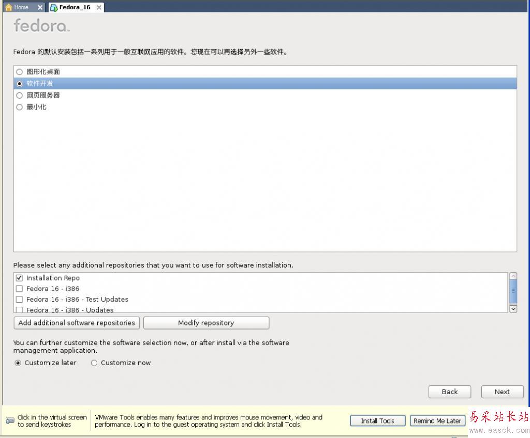Screen dimensions: 530x438
Task: Click repository list scroll up arrow
Action: click(513, 276)
